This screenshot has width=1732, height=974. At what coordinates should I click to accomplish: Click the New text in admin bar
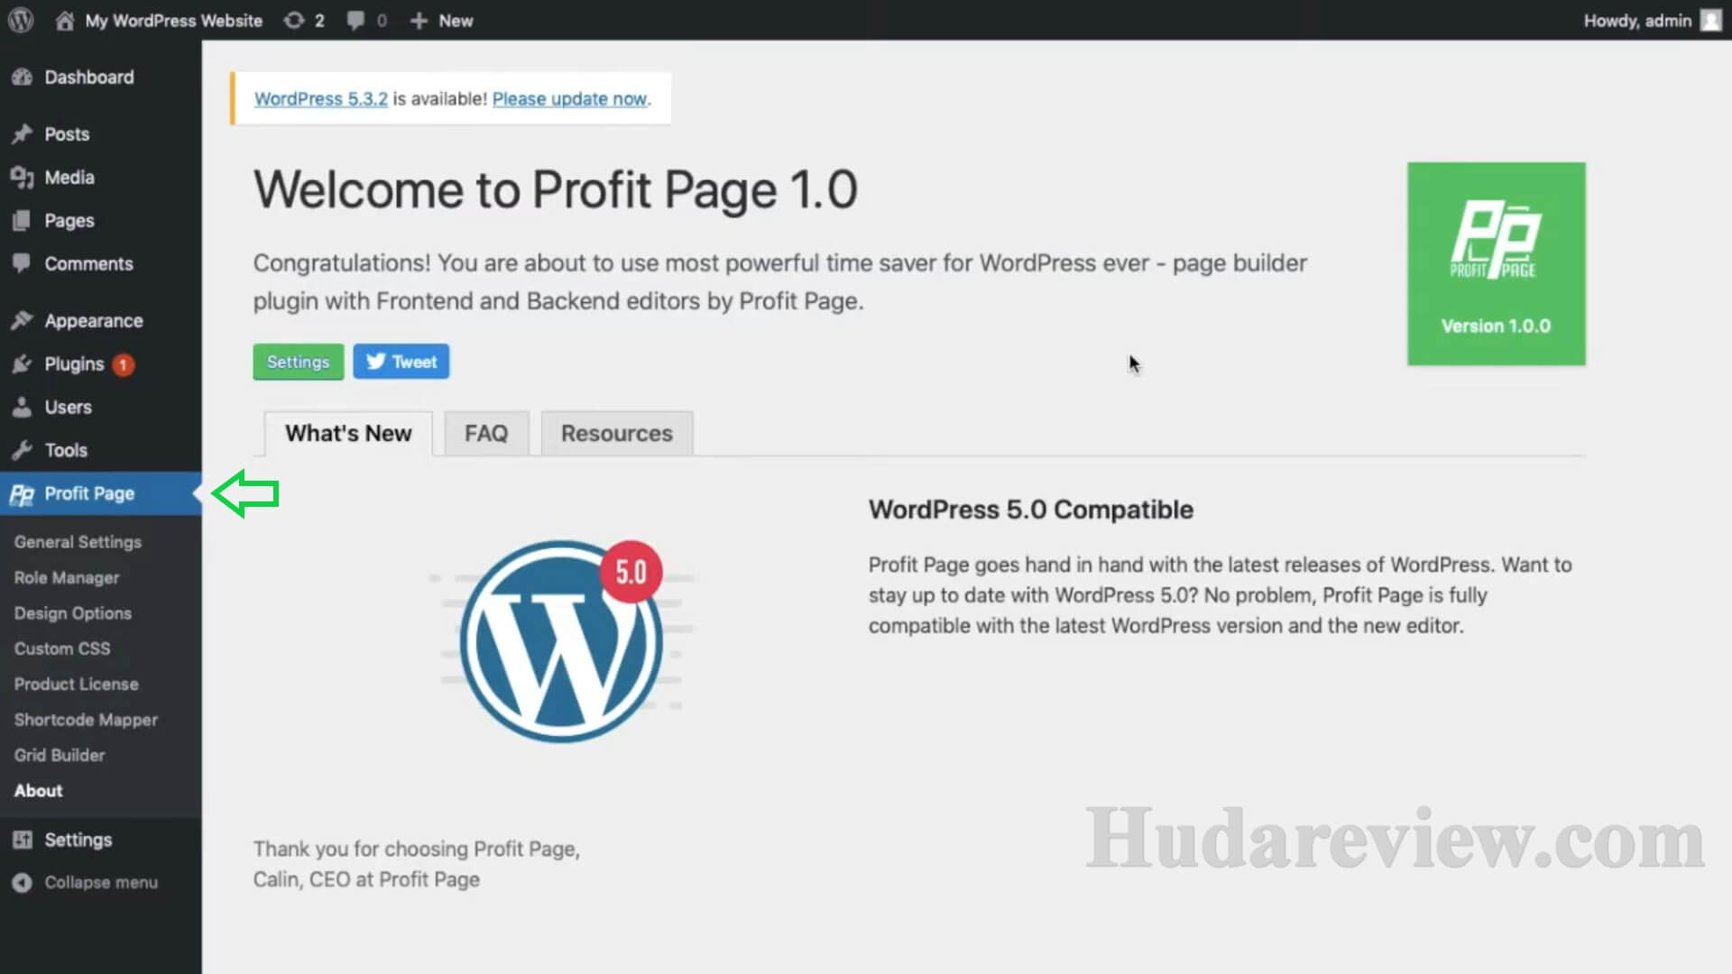point(456,20)
